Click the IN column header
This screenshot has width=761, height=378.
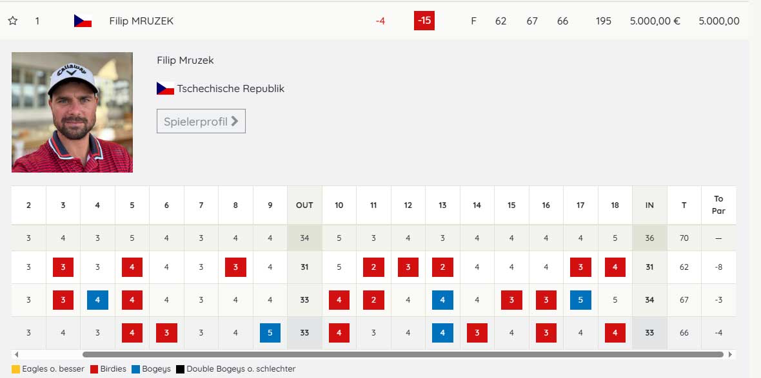point(649,205)
